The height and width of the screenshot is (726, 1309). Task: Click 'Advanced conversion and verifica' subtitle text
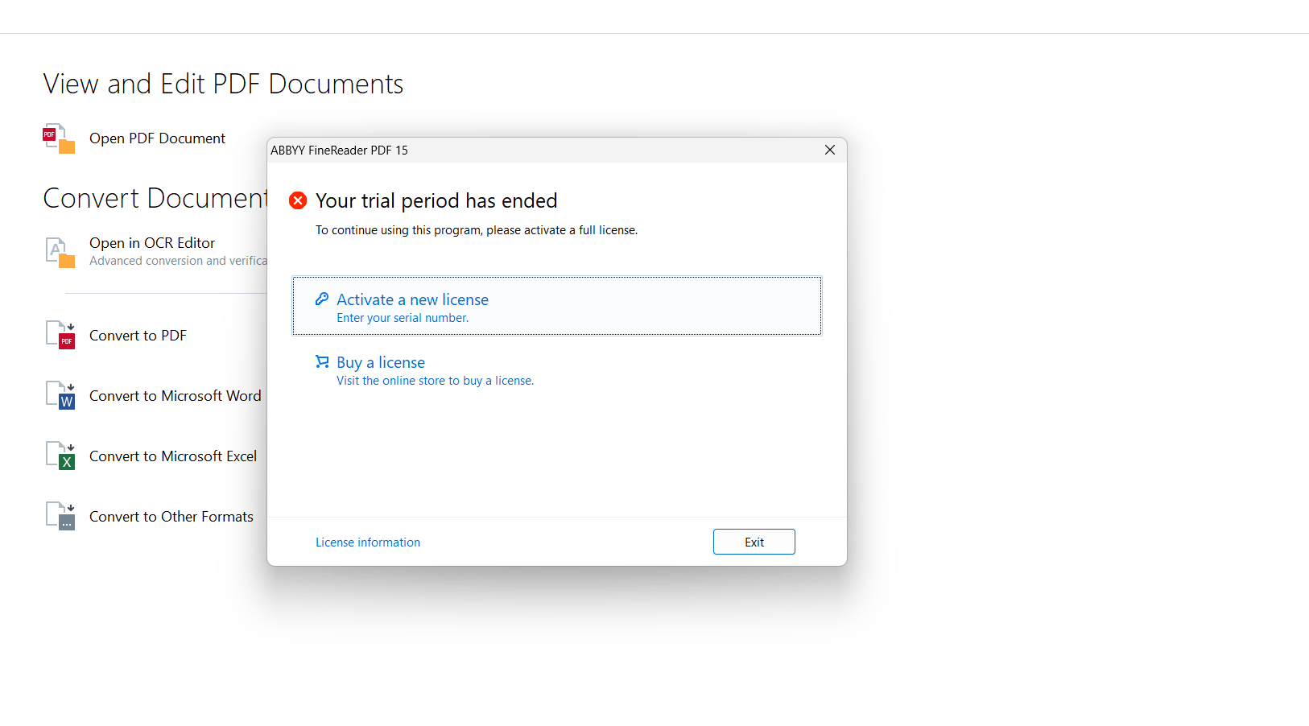tap(178, 261)
